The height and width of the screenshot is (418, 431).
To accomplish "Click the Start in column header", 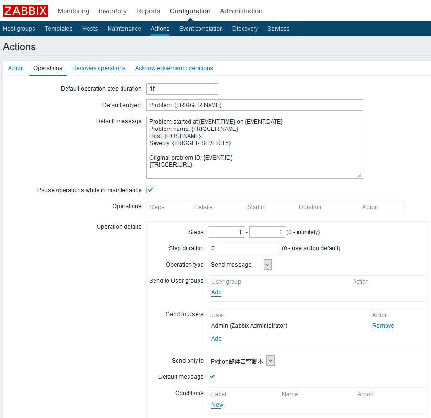I will pos(256,207).
